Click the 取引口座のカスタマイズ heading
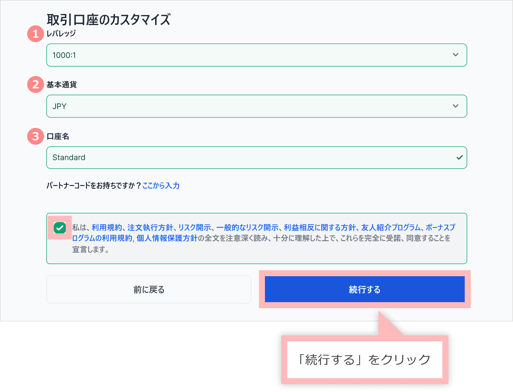Image resolution: width=513 pixels, height=392 pixels. [x=109, y=20]
